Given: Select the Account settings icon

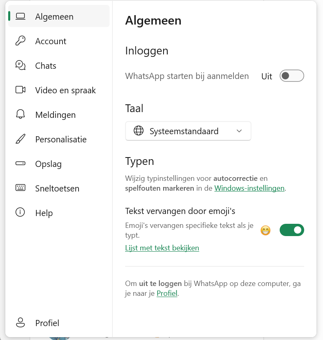Looking at the screenshot, I should click(x=20, y=41).
